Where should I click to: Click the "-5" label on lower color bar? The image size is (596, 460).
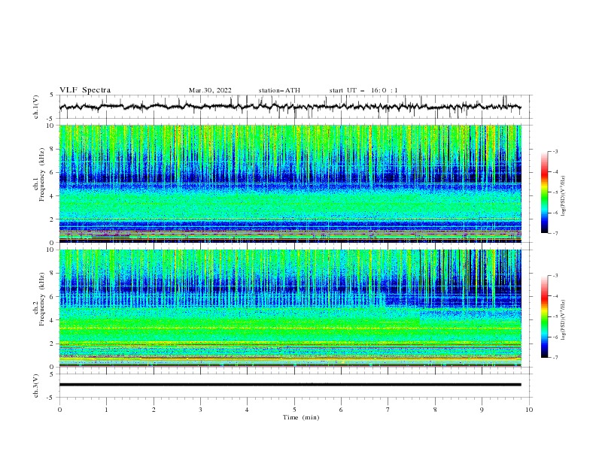[555, 316]
